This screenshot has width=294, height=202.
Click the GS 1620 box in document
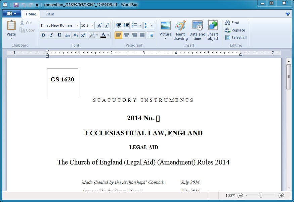click(62, 83)
